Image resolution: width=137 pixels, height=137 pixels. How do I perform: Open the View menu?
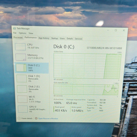(31, 33)
